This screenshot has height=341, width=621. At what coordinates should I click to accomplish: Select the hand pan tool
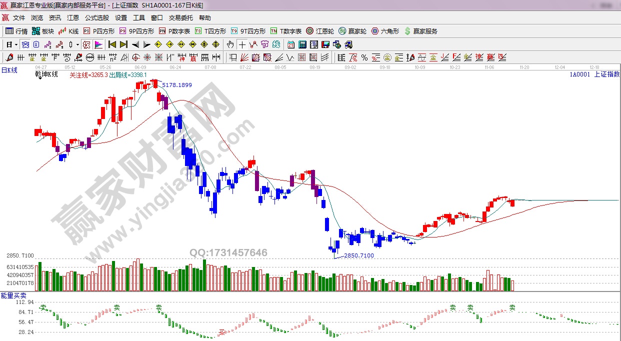tap(230, 44)
